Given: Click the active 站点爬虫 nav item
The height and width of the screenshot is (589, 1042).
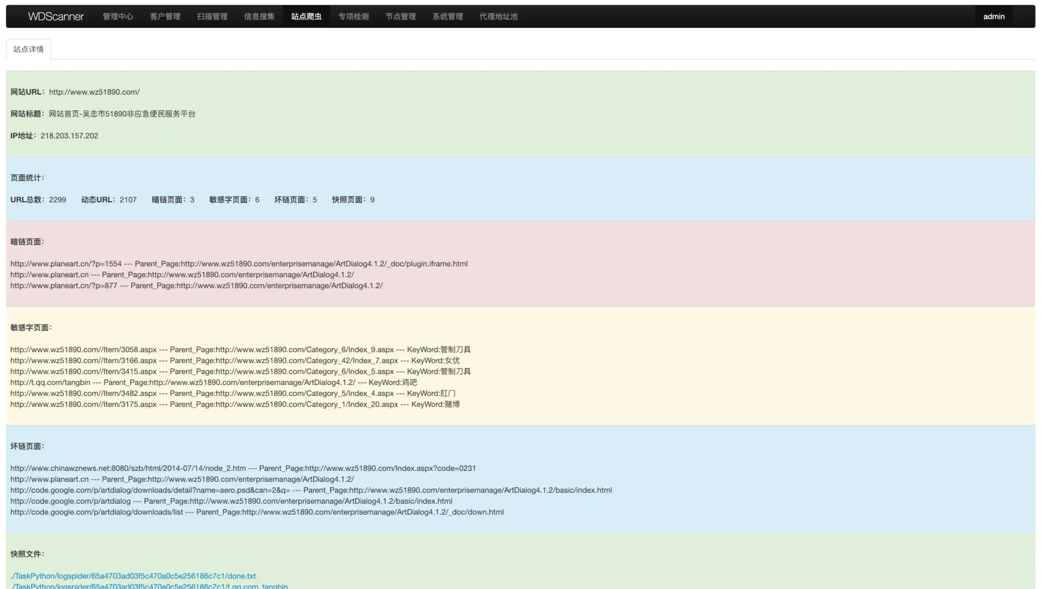Looking at the screenshot, I should point(306,17).
